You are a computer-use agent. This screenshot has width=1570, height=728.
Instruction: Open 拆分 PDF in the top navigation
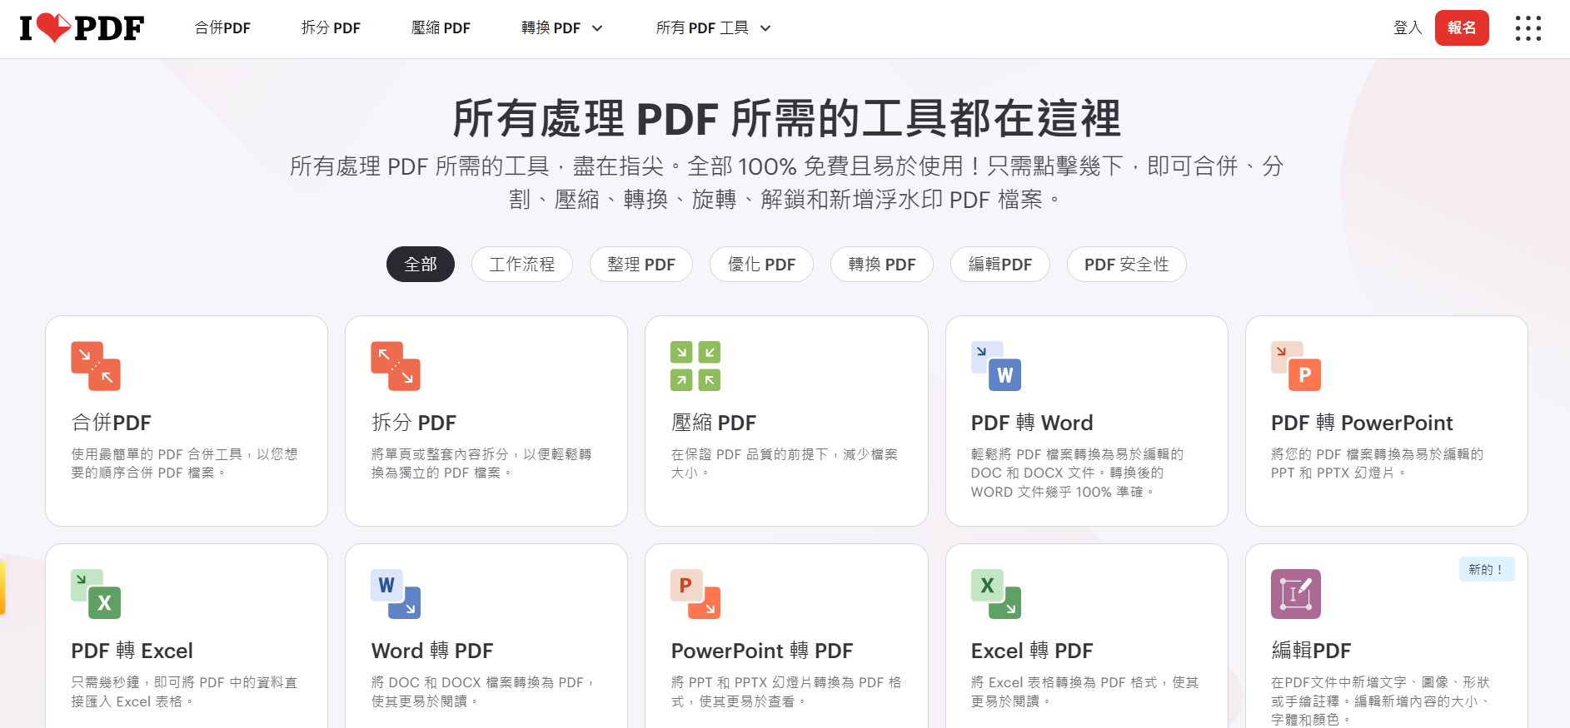pos(331,28)
